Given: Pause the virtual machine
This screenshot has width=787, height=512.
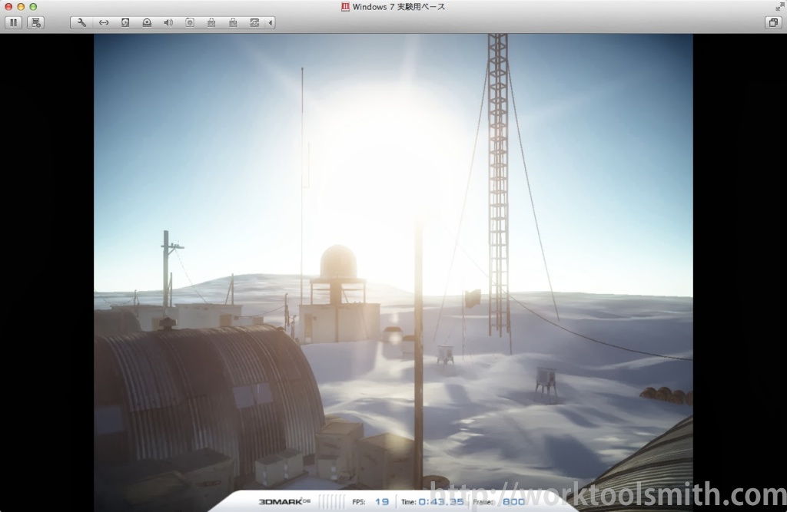Looking at the screenshot, I should [14, 22].
